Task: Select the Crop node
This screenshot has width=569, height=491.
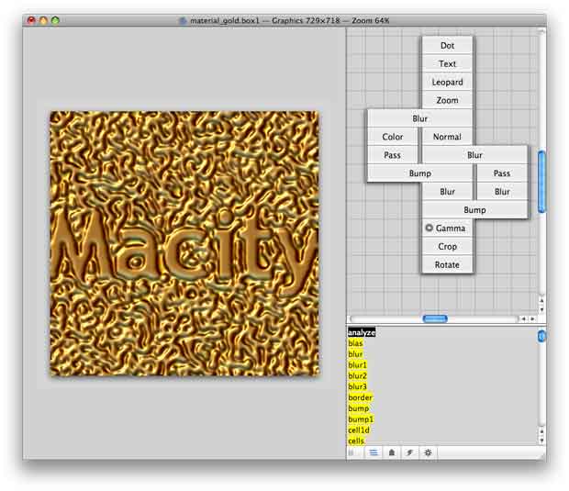Action: pyautogui.click(x=447, y=246)
